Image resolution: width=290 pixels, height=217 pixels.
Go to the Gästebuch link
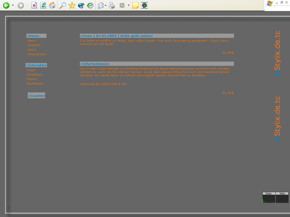[35, 84]
